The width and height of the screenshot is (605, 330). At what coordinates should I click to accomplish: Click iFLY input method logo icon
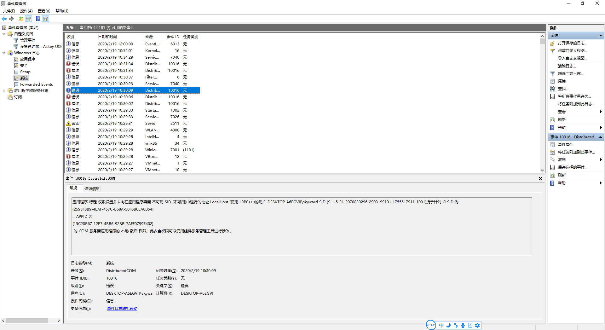(x=431, y=325)
